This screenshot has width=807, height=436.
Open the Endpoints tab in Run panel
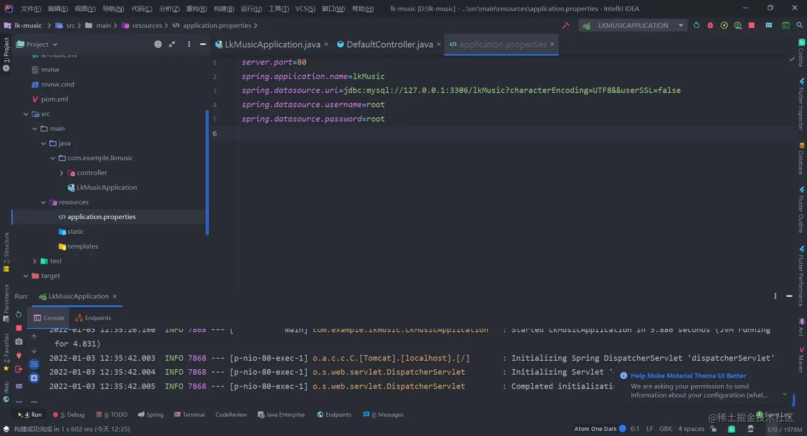[x=93, y=318]
